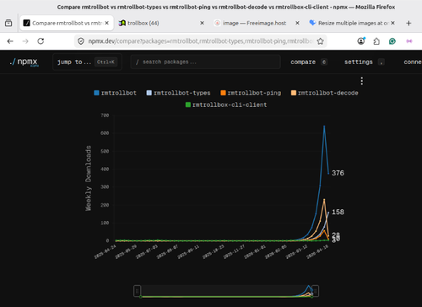This screenshot has width=422, height=307.
Task: Click the peak point of blue rmtrollbot line
Action: coord(324,127)
